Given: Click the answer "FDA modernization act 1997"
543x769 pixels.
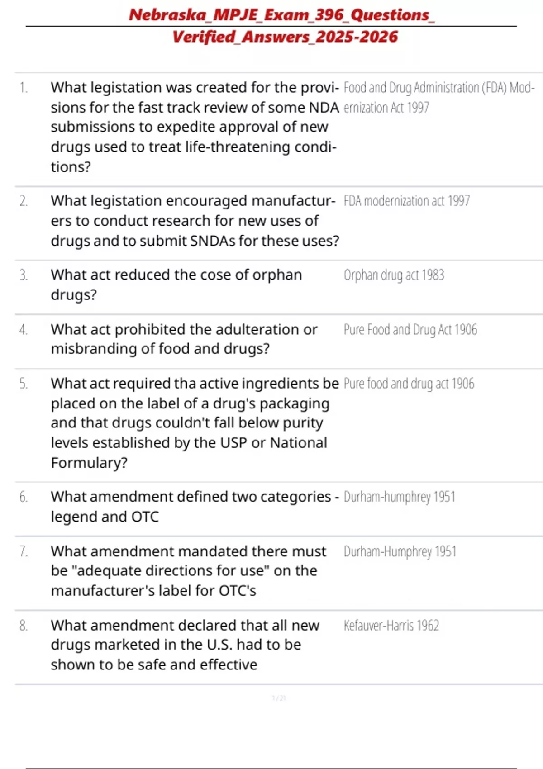Looking at the screenshot, I should point(406,201).
